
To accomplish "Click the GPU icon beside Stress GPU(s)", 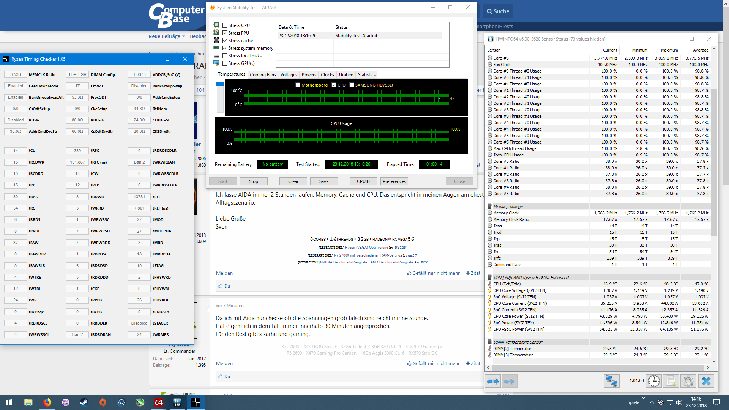I will 217,63.
